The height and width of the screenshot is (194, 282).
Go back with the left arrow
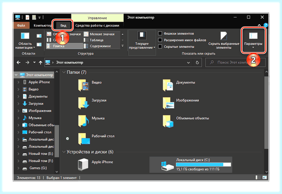(18, 63)
